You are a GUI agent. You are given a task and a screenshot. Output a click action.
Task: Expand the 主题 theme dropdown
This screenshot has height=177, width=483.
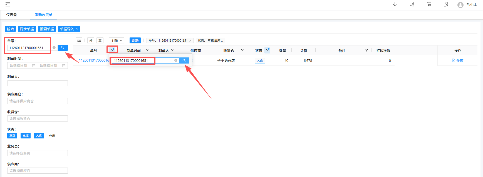click(x=116, y=41)
